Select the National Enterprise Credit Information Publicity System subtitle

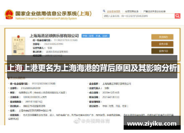click(46, 18)
